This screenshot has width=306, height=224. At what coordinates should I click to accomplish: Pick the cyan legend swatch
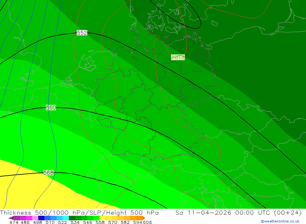(66, 218)
